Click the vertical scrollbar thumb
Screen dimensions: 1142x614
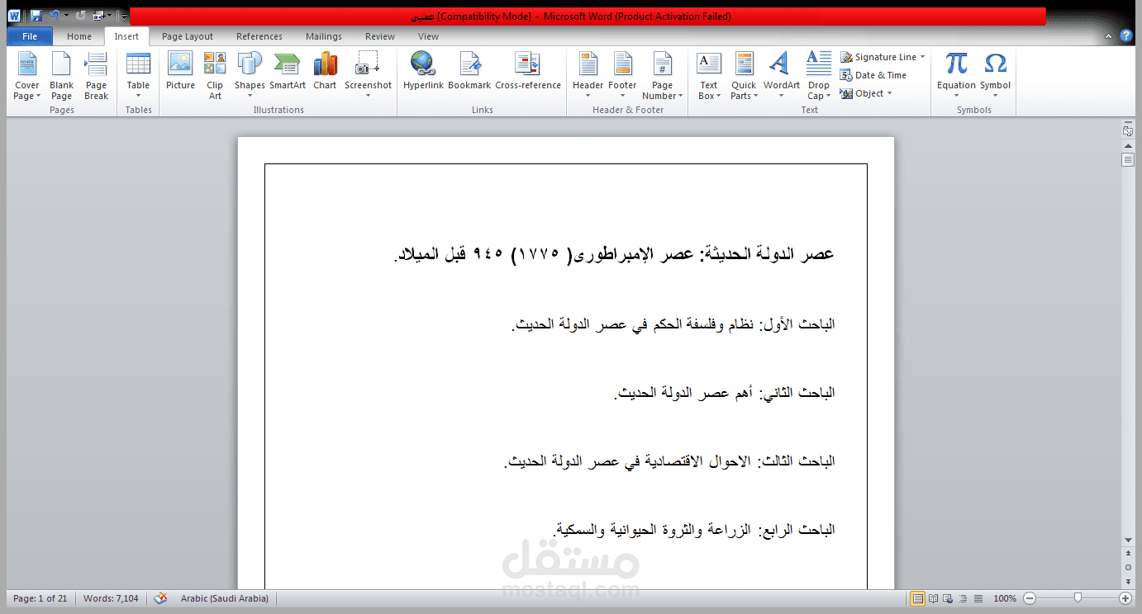[x=1128, y=160]
